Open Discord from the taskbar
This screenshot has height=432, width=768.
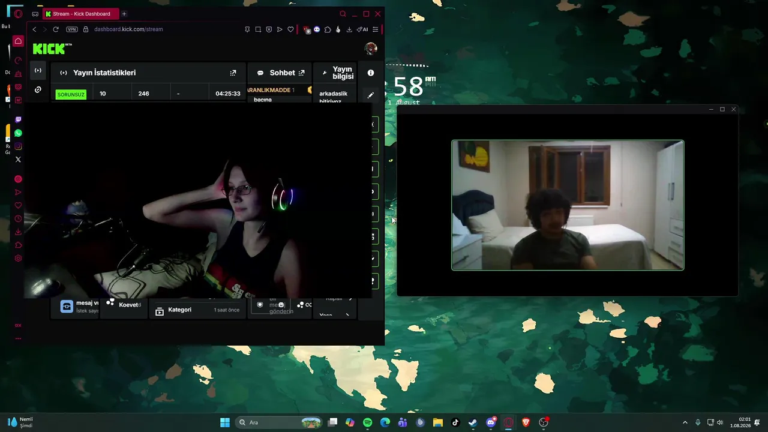tap(491, 422)
